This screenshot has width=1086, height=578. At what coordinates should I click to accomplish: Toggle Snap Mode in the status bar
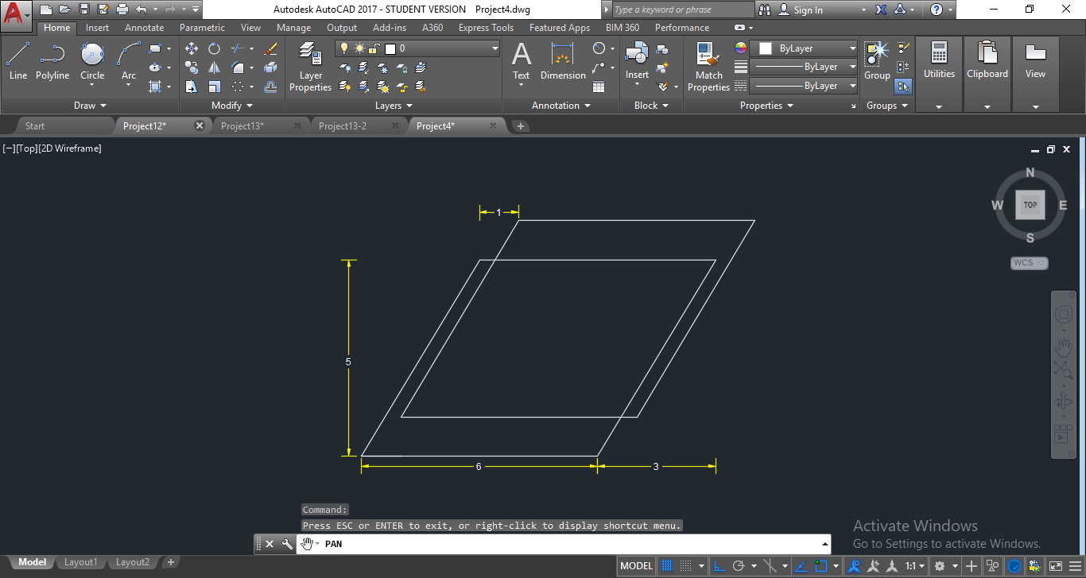pyautogui.click(x=684, y=565)
